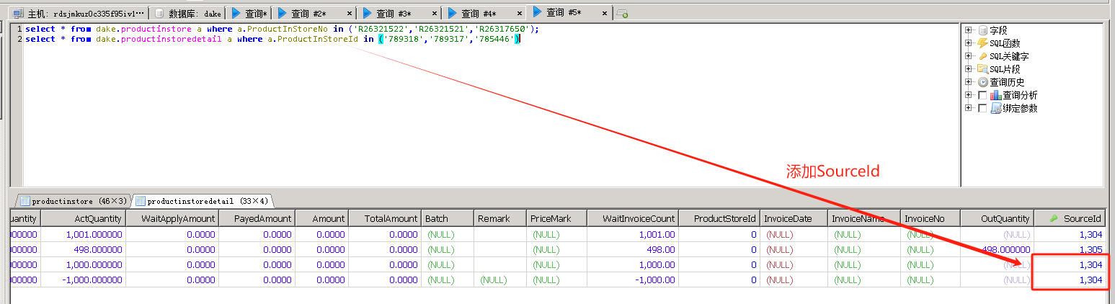This screenshot has height=304, width=1115.
Task: Click the SQL函数 lightning icon
Action: pos(983,43)
